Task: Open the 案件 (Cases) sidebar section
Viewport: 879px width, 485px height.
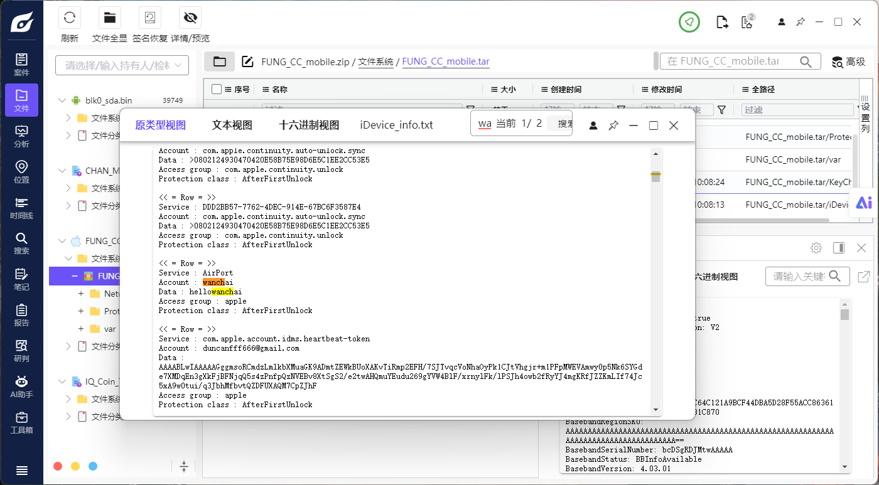Action: click(21, 65)
